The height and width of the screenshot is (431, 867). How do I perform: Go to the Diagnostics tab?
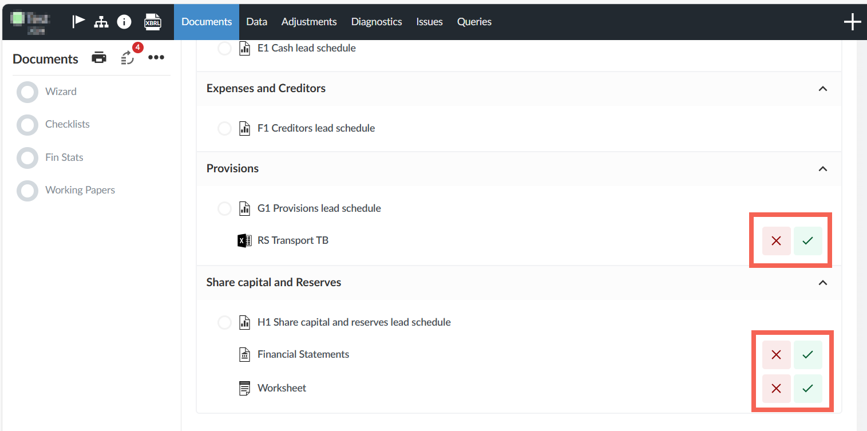click(x=377, y=22)
